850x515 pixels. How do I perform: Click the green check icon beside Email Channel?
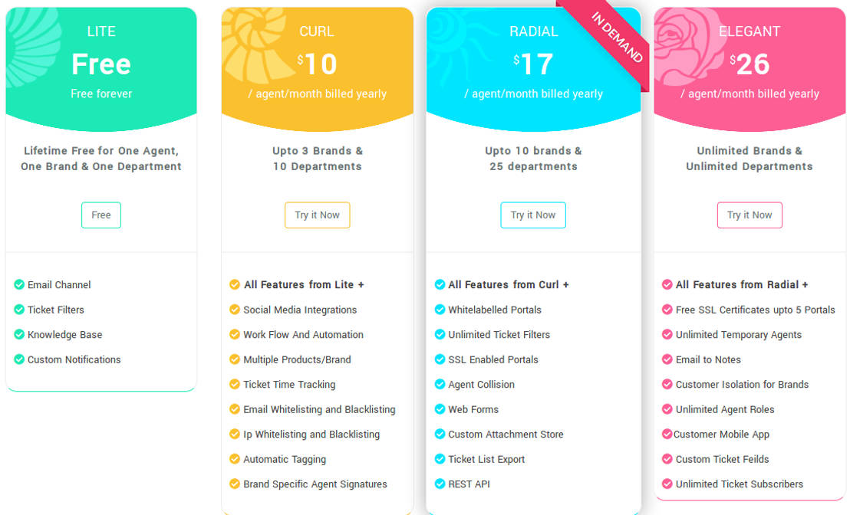point(19,284)
